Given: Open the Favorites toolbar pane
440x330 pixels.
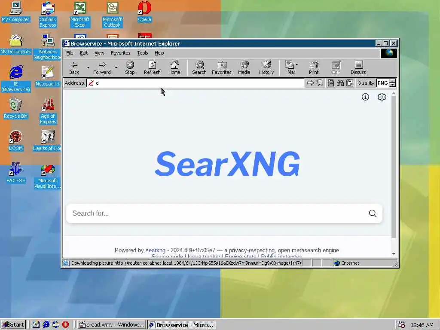Looking at the screenshot, I should click(x=222, y=67).
